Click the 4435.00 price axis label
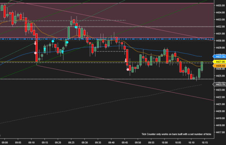The height and width of the screenshot is (145, 226). (220, 5)
